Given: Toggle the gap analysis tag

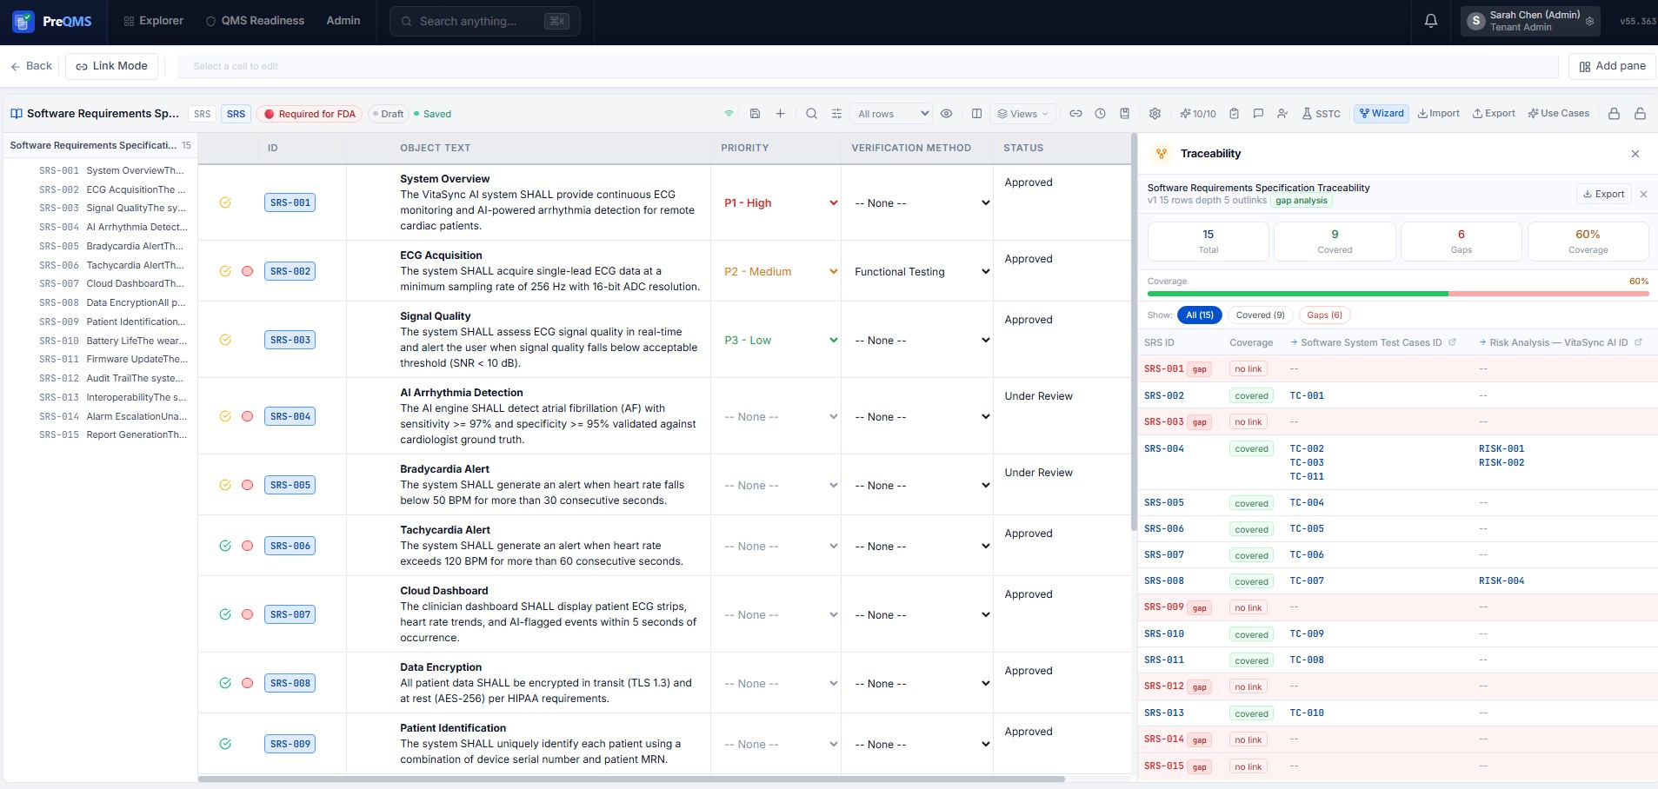Looking at the screenshot, I should tap(1302, 201).
